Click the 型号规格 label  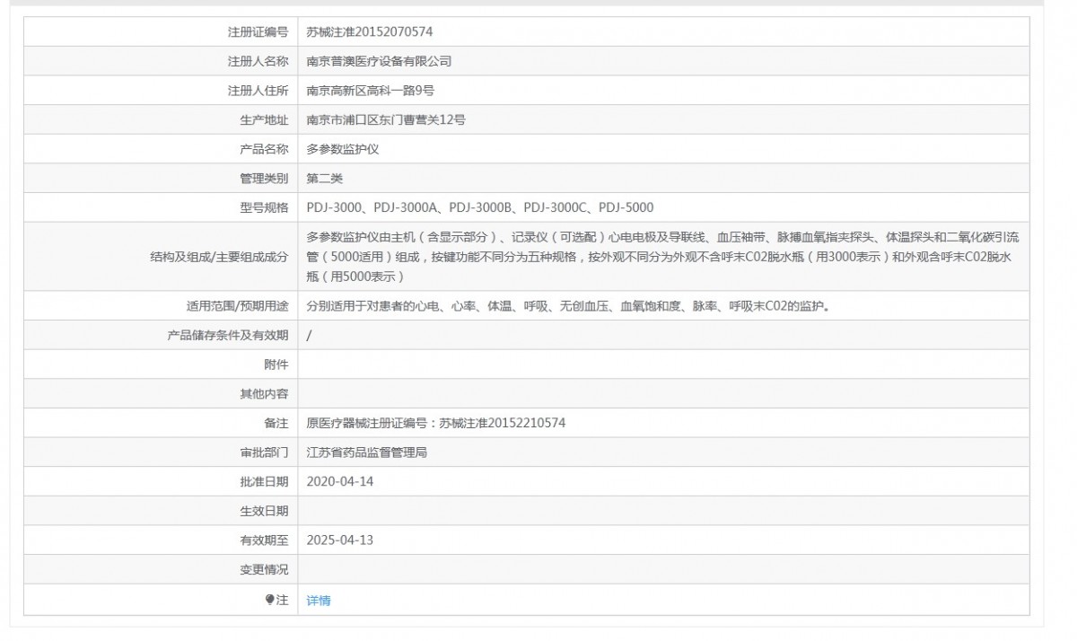click(x=264, y=207)
